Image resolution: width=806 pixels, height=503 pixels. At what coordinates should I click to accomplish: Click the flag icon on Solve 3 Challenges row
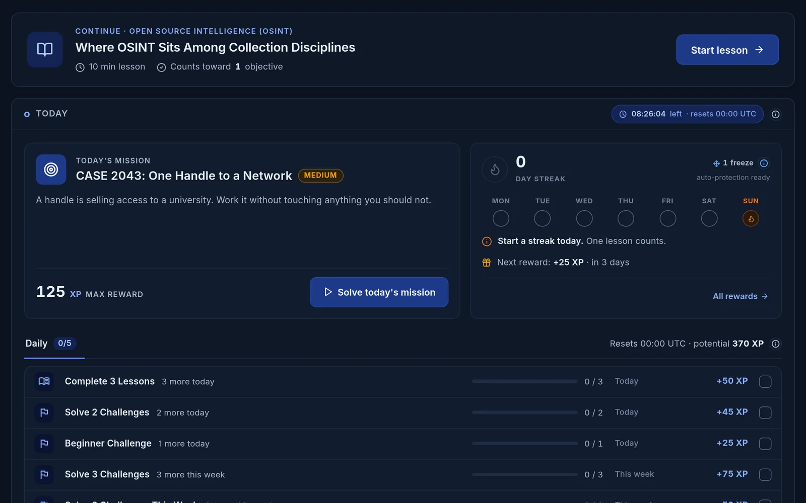pos(44,474)
